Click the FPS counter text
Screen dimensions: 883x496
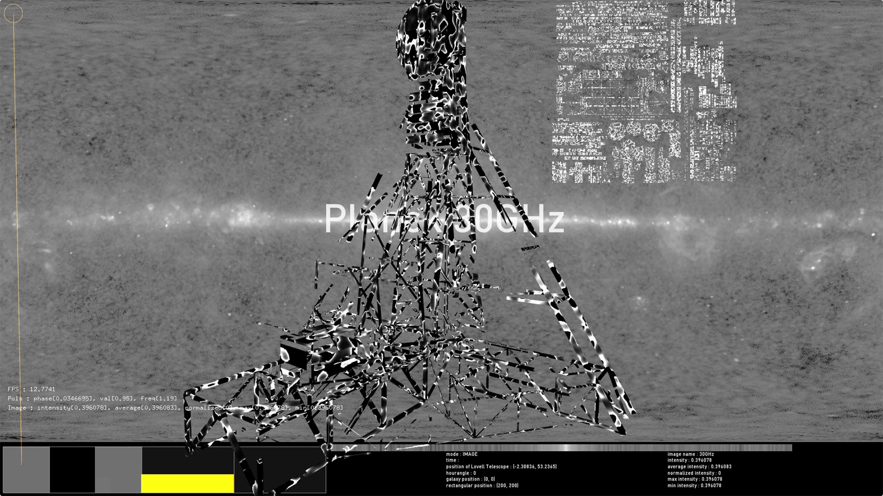pyautogui.click(x=31, y=389)
